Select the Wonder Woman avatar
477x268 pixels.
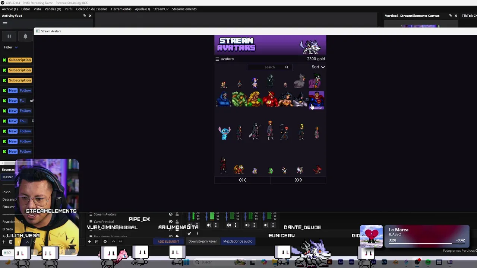point(285,99)
